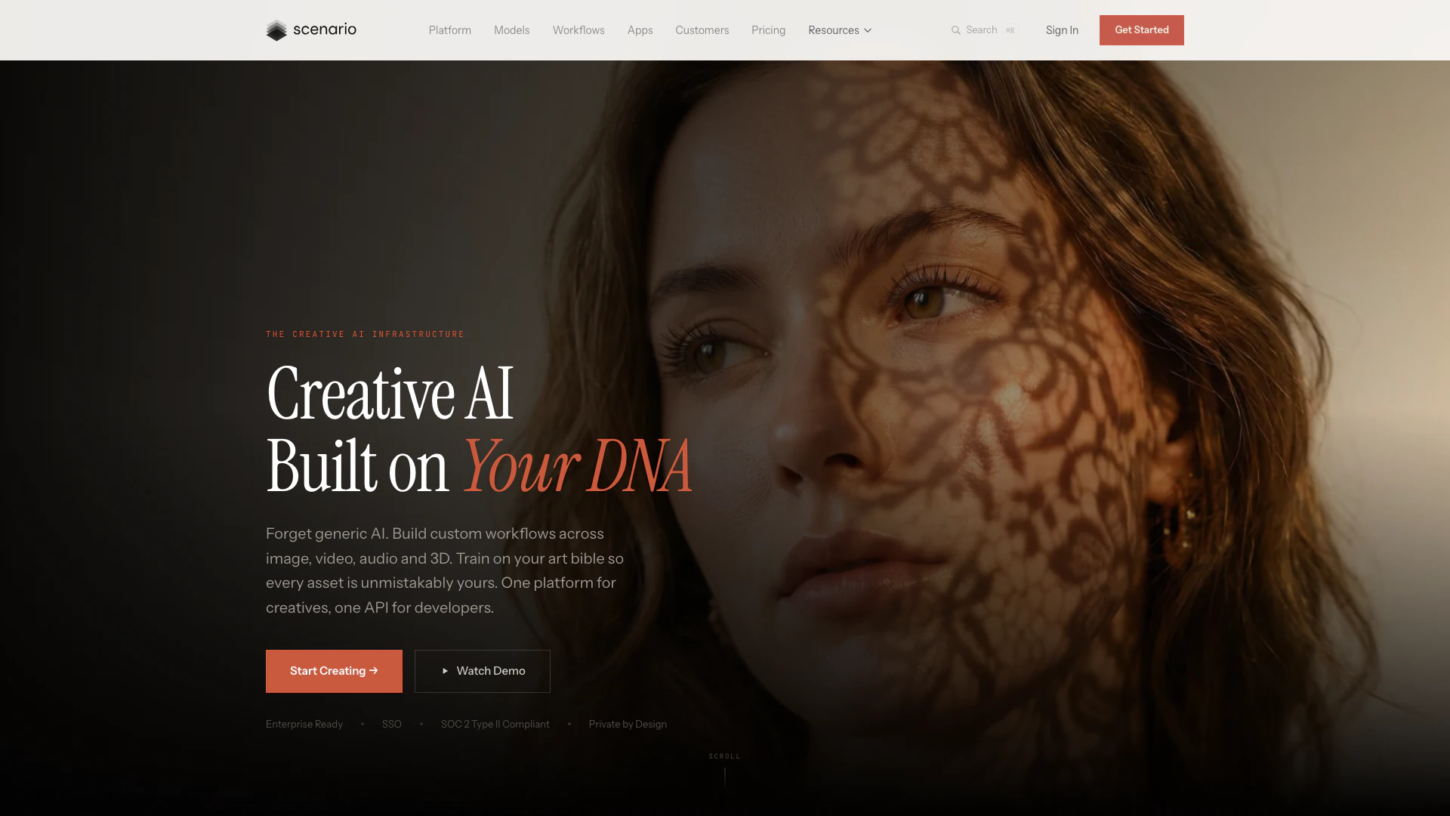Click the scenario wordmark text

pyautogui.click(x=325, y=29)
